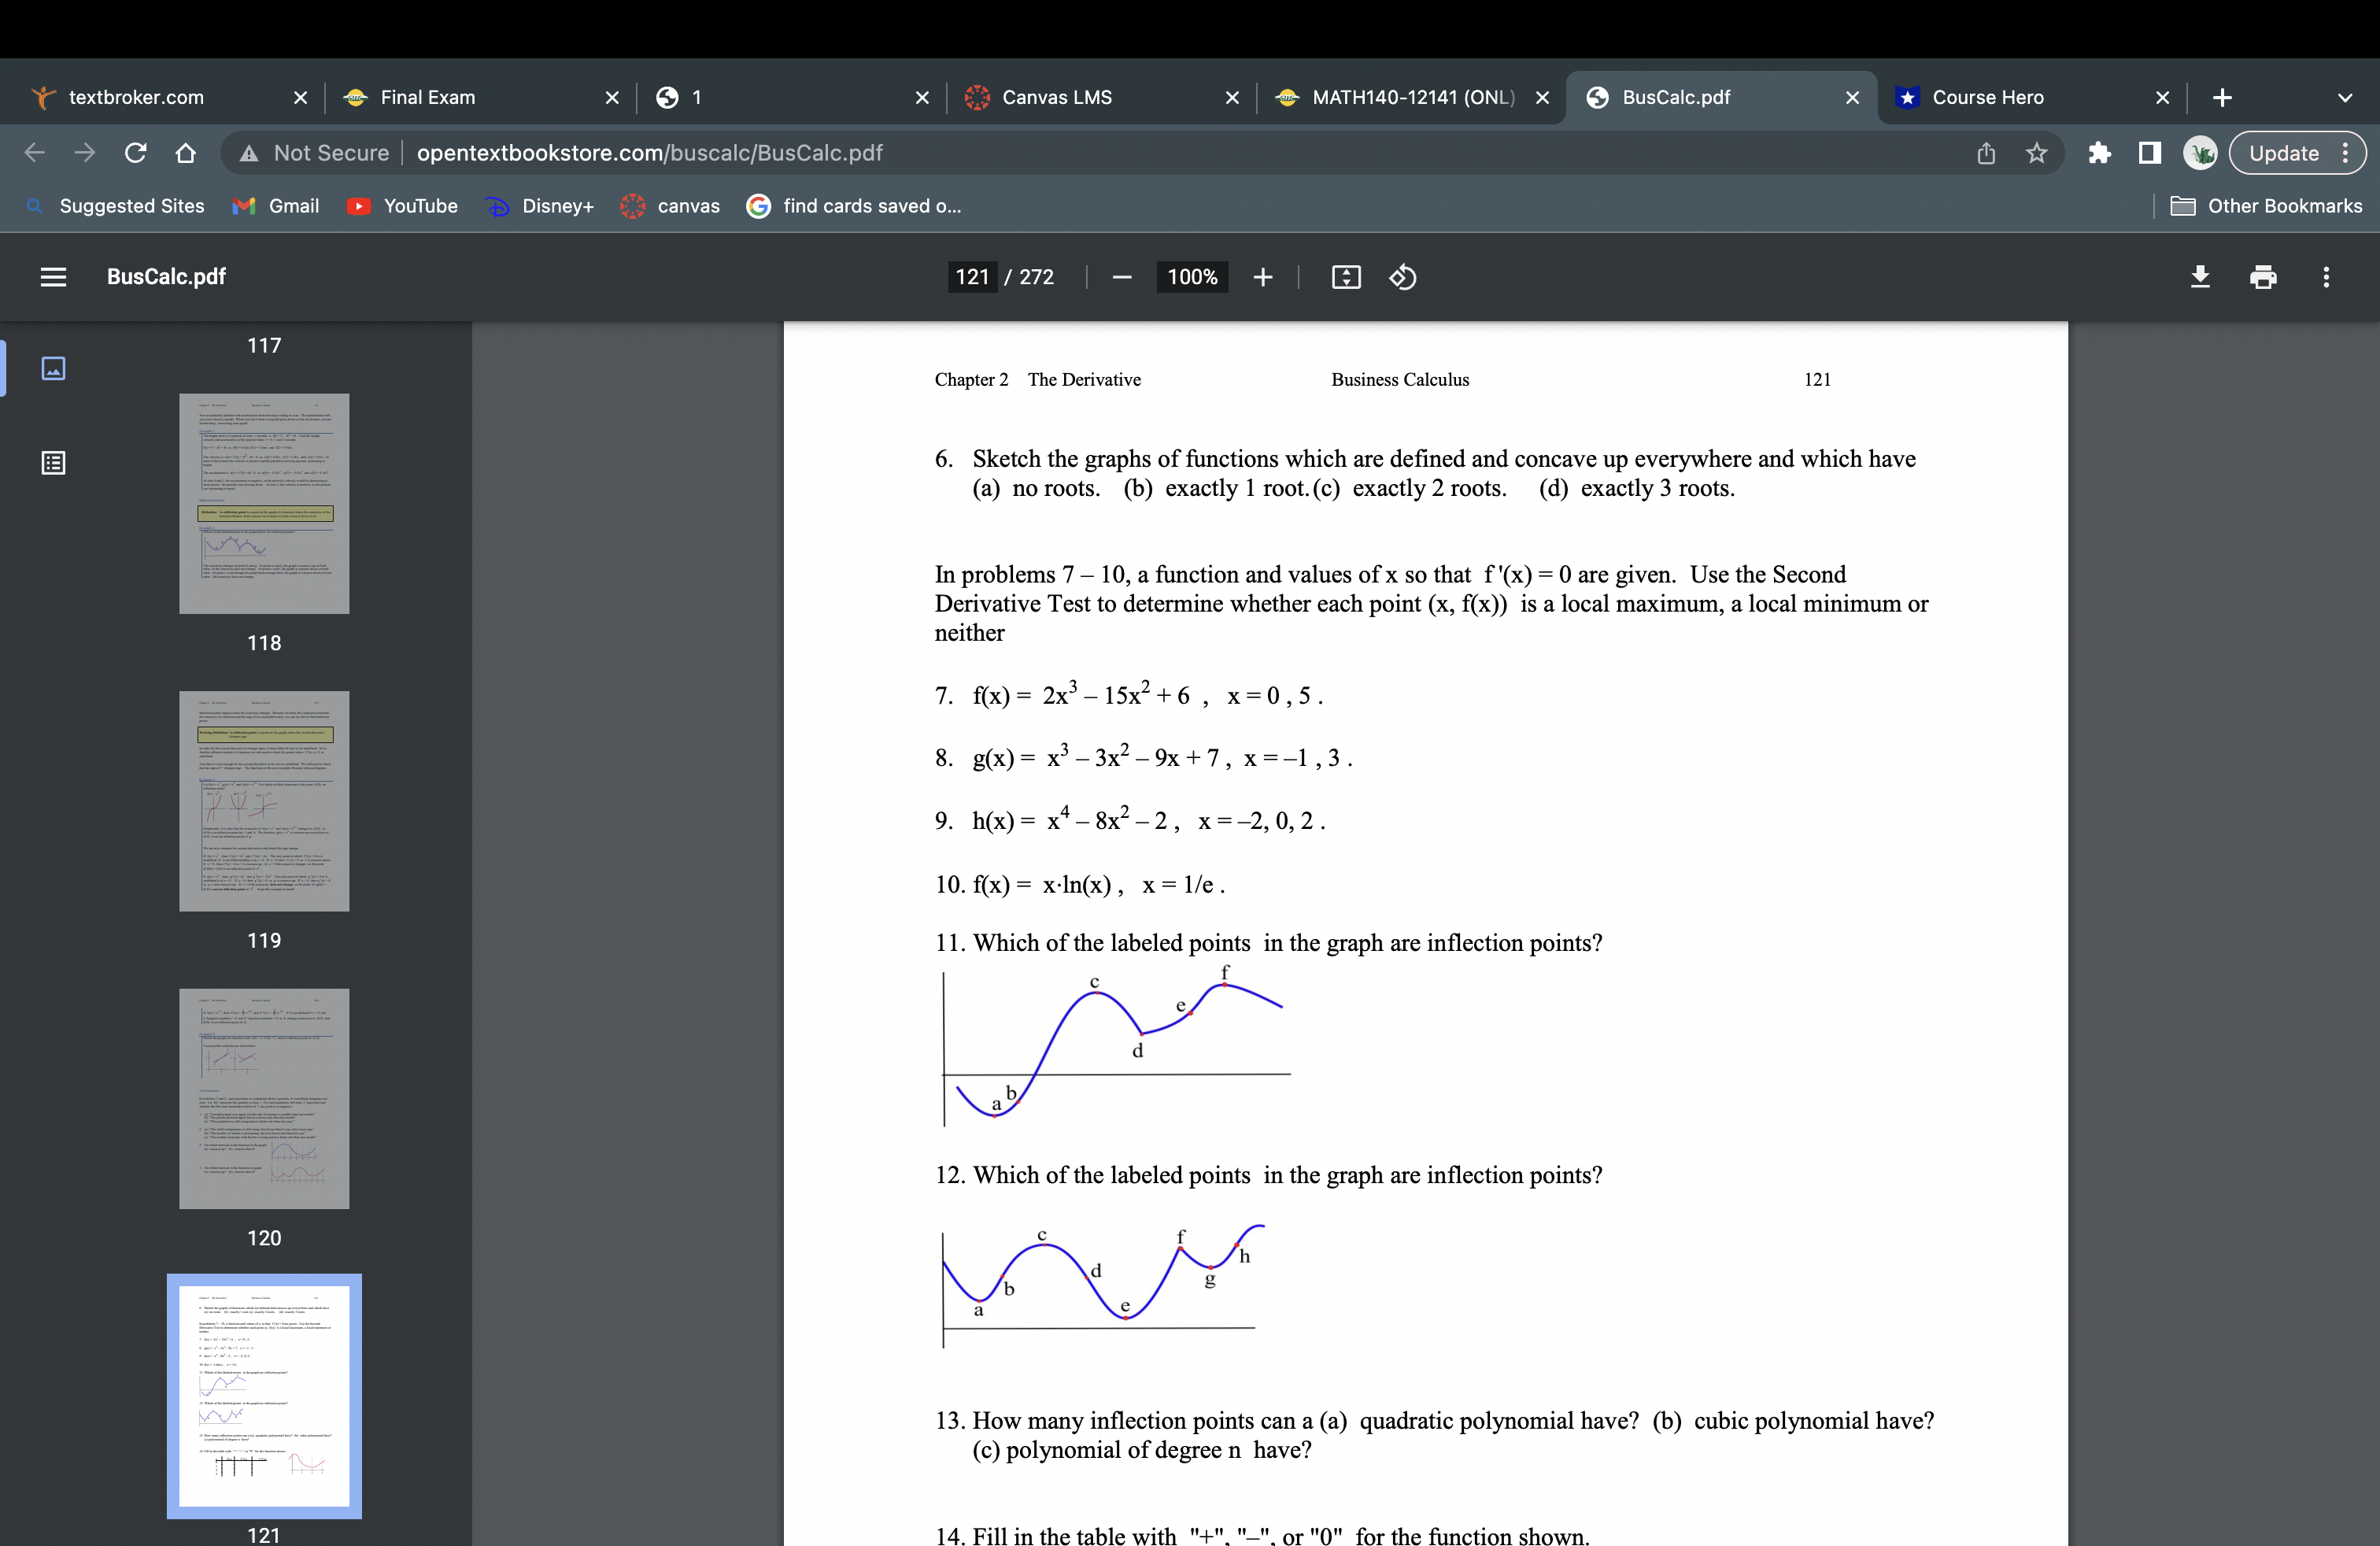2380x1546 pixels.
Task: Click the Update button
Action: pyautogui.click(x=2286, y=152)
